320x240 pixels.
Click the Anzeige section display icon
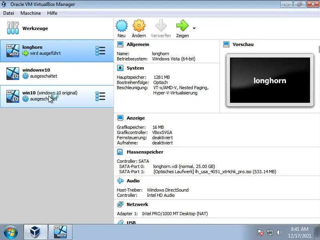120,118
